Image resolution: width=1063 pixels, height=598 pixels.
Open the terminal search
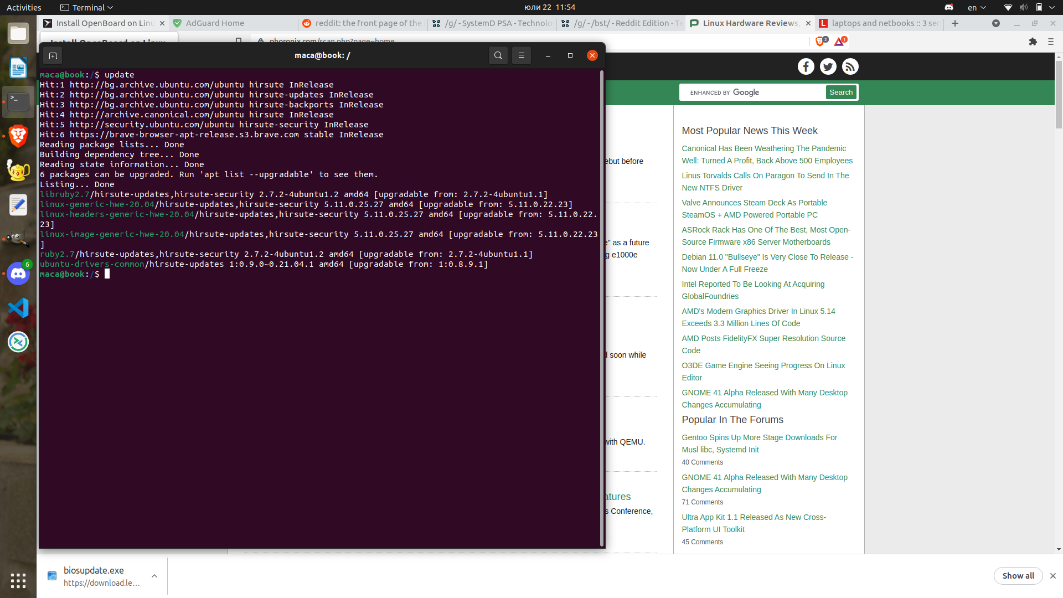[498, 55]
